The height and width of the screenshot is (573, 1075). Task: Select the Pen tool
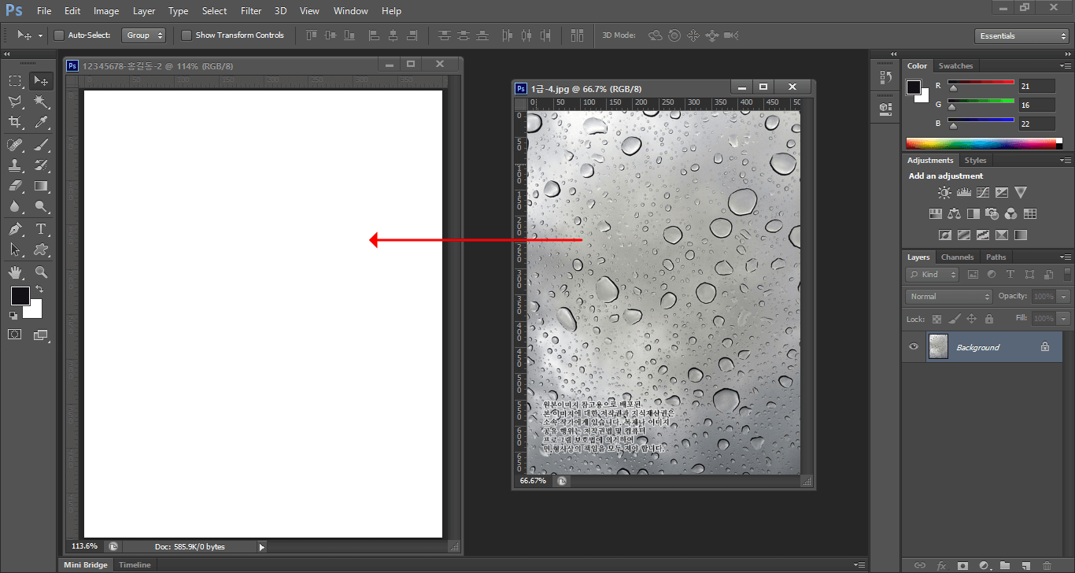click(x=15, y=229)
